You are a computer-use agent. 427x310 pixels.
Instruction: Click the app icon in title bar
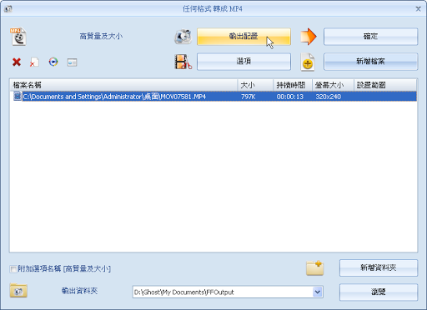[x=8, y=9]
